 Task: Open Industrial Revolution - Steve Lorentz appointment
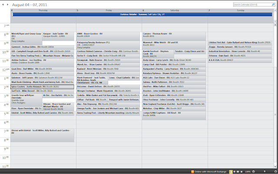coord(240,52)
